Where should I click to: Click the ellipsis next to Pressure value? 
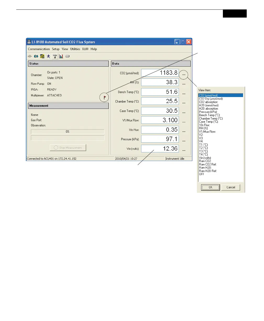tap(184, 141)
